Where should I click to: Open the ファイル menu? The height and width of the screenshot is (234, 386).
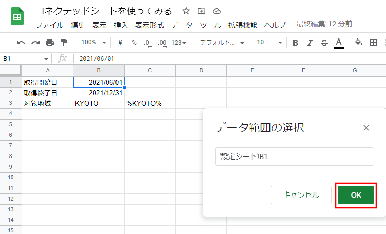coord(50,25)
